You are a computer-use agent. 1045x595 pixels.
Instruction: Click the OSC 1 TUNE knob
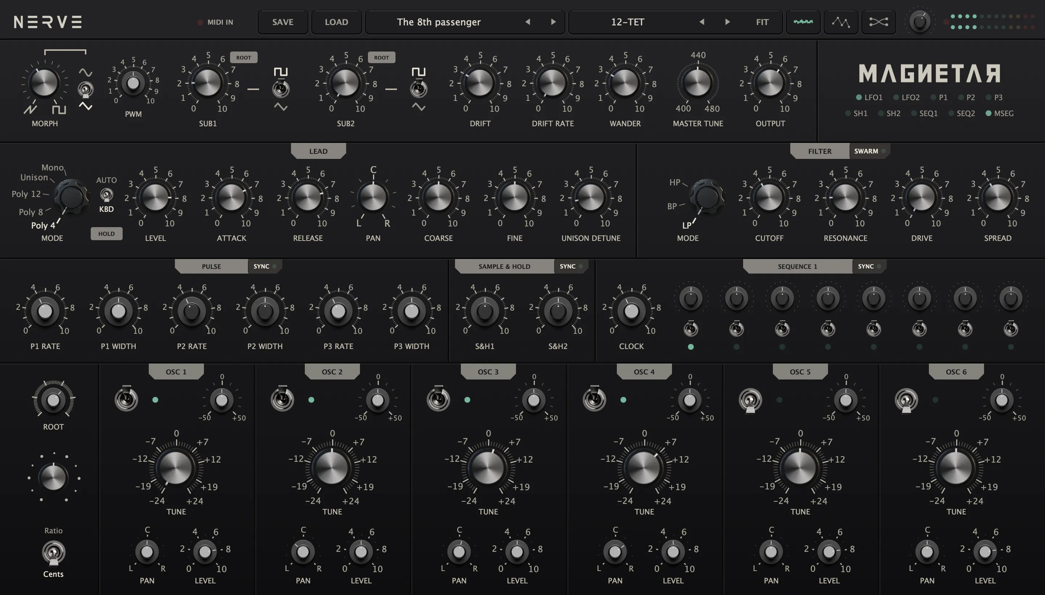176,468
